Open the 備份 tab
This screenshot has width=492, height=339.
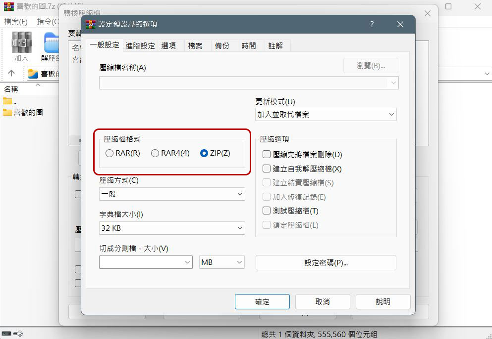click(x=222, y=45)
